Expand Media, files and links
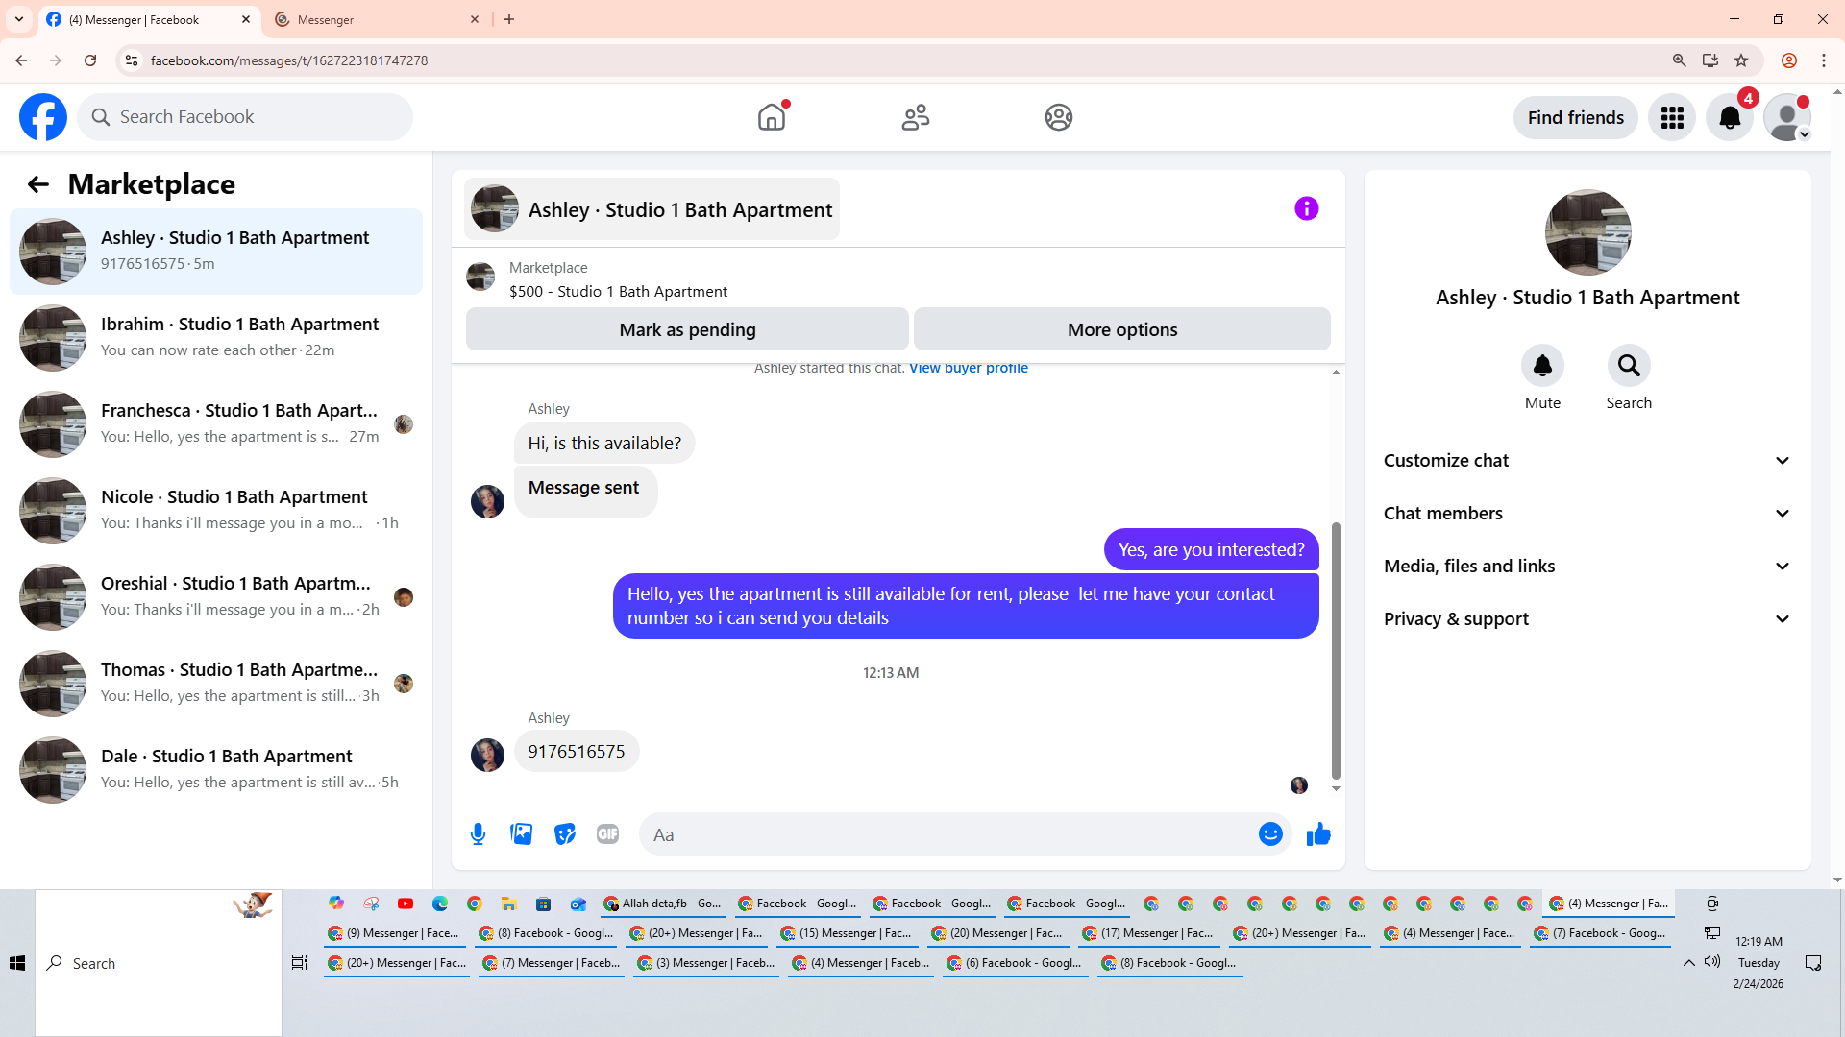This screenshot has height=1037, width=1845. [x=1587, y=567]
